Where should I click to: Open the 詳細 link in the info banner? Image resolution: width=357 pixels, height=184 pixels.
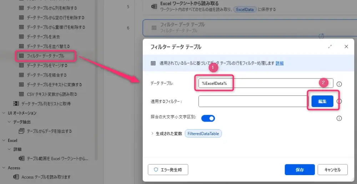click(x=280, y=63)
